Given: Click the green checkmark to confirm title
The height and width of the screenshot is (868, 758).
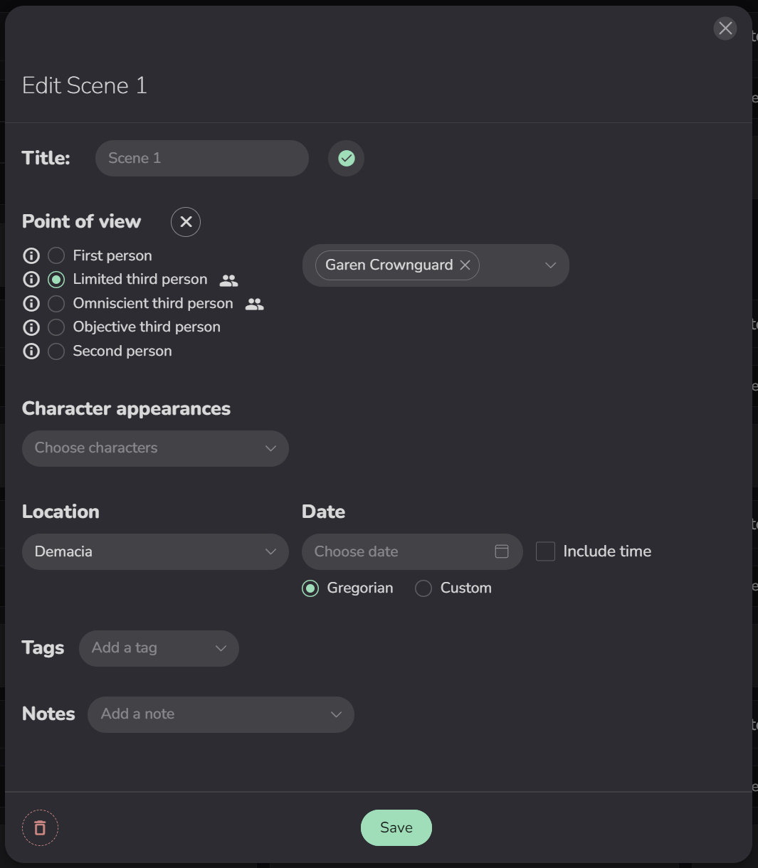Looking at the screenshot, I should 347,158.
